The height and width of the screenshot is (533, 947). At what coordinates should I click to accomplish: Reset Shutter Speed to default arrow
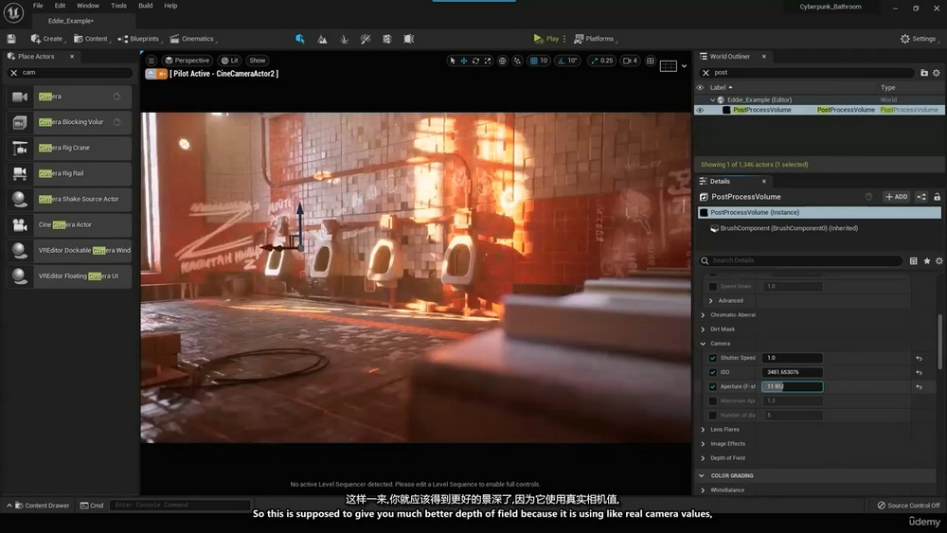(x=919, y=358)
